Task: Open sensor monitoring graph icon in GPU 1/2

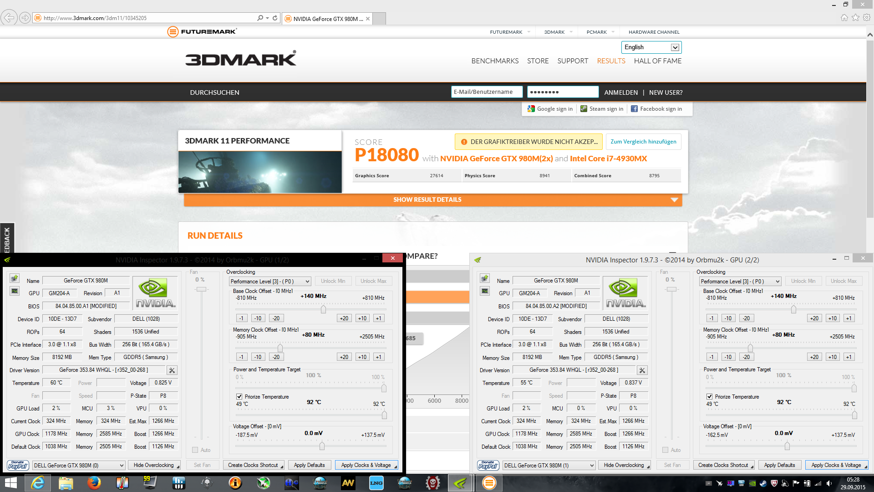Action: (x=15, y=291)
